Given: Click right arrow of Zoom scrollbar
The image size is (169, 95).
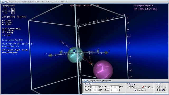Looking at the screenshot, I should coord(118,90).
